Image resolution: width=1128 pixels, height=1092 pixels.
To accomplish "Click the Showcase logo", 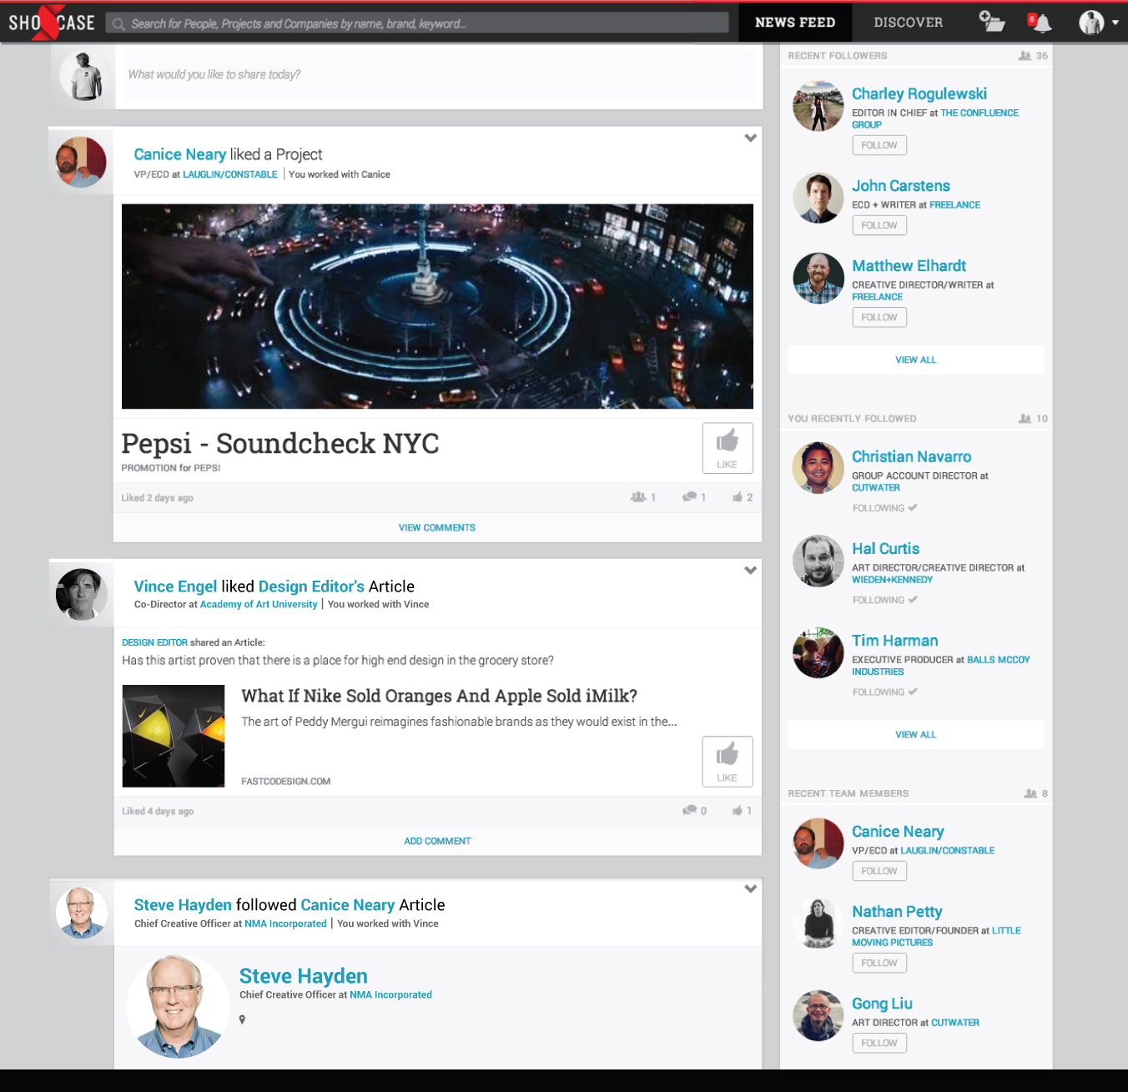I will (52, 23).
